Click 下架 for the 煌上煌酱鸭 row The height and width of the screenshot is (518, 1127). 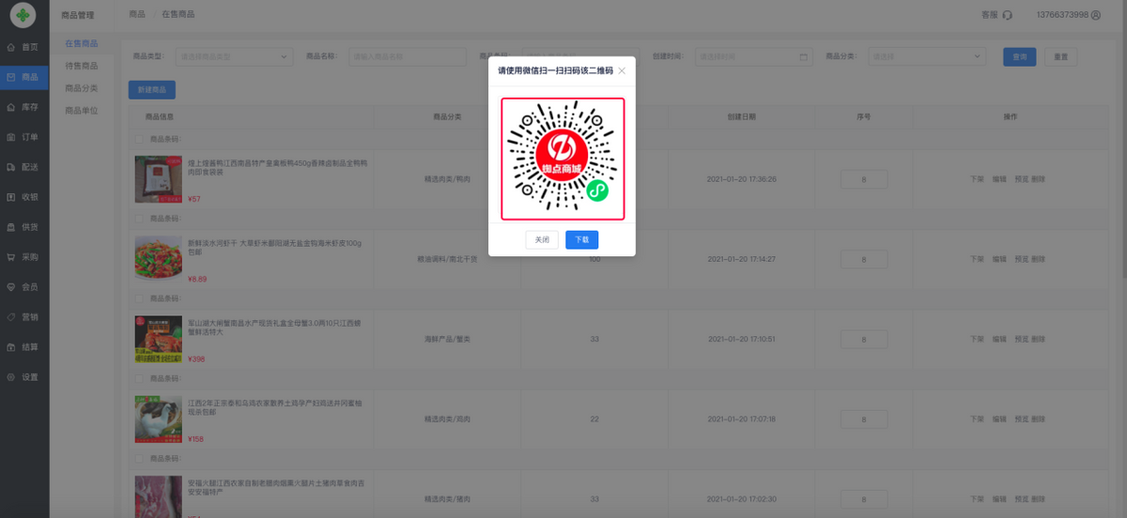tap(978, 178)
